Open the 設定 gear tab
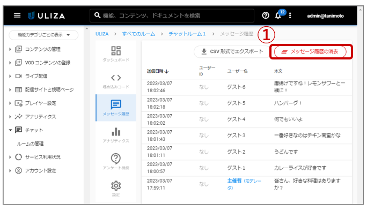 pos(116,188)
